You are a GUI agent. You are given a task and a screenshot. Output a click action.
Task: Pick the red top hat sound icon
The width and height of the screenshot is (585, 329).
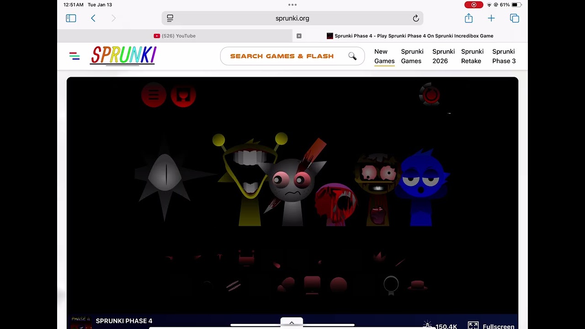[417, 285]
